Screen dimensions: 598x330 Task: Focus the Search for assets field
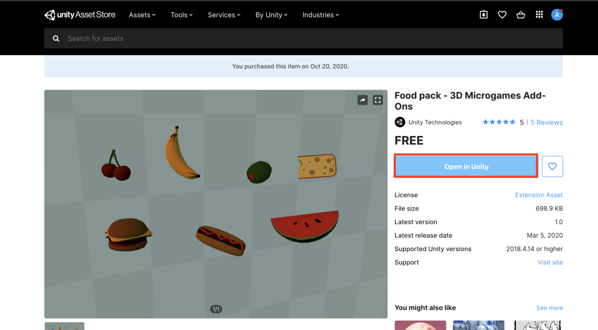303,38
